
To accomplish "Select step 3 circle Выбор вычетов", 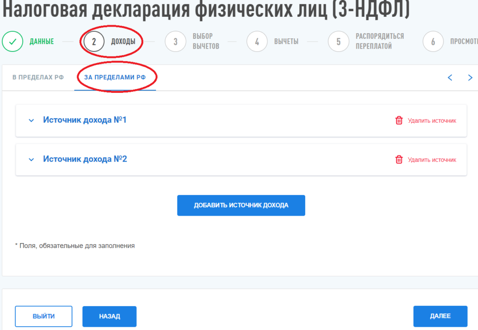I will [176, 42].
